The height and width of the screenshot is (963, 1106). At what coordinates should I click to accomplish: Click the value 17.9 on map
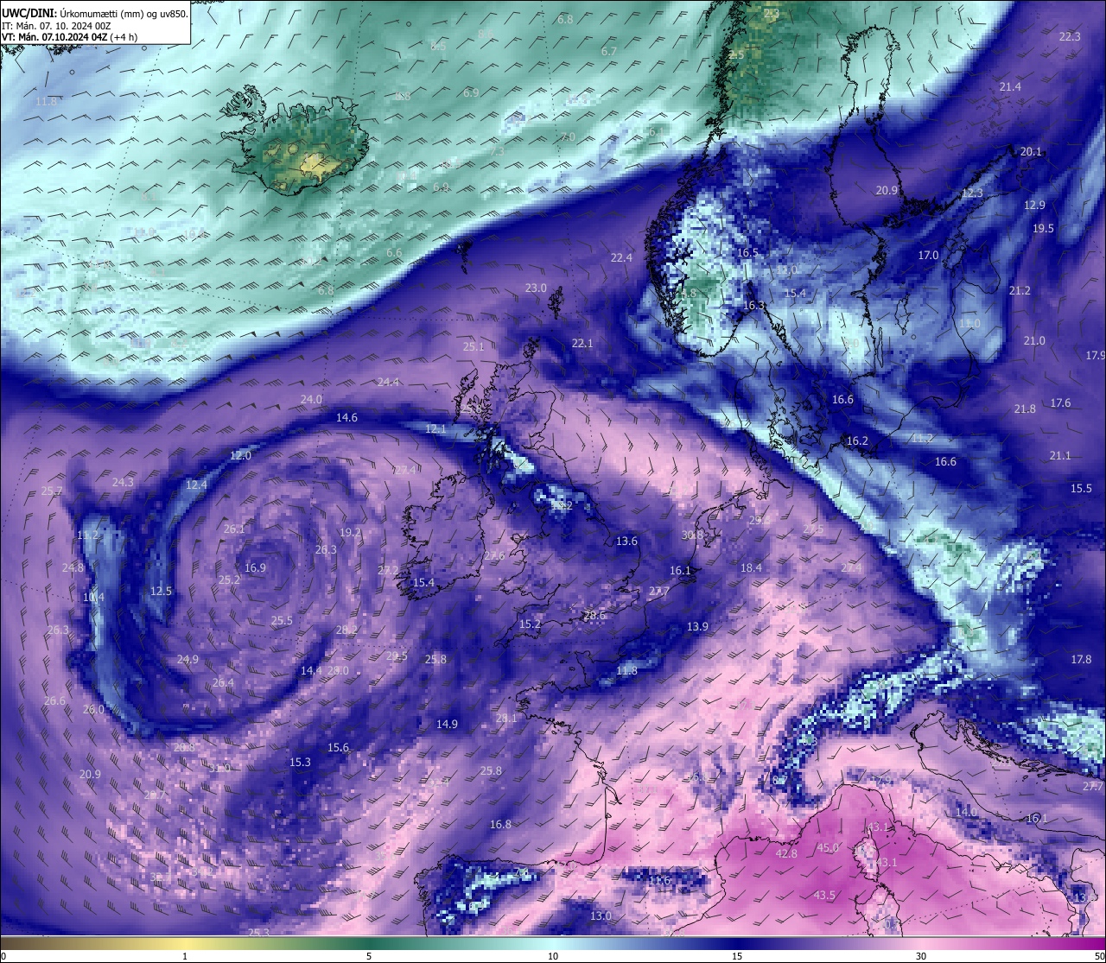pos(1096,355)
